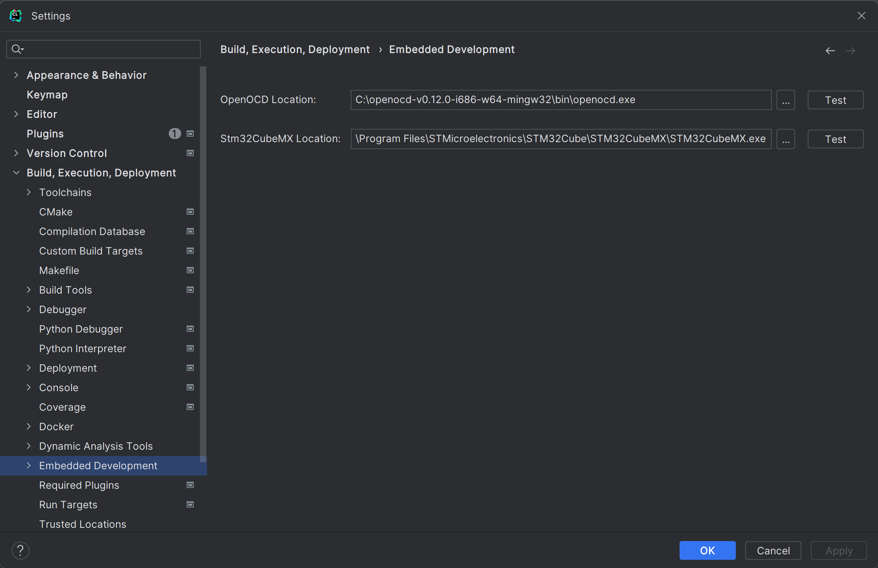Test the OpenOCD location
The height and width of the screenshot is (568, 878).
coord(835,100)
